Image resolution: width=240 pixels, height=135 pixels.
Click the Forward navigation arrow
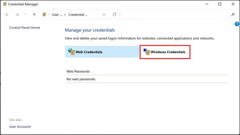pos(17,15)
